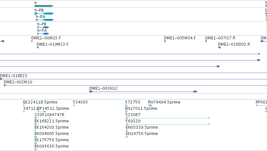Click the h-RB transcript glyph
This screenshot has width=267, height=151.
(x=44, y=14)
